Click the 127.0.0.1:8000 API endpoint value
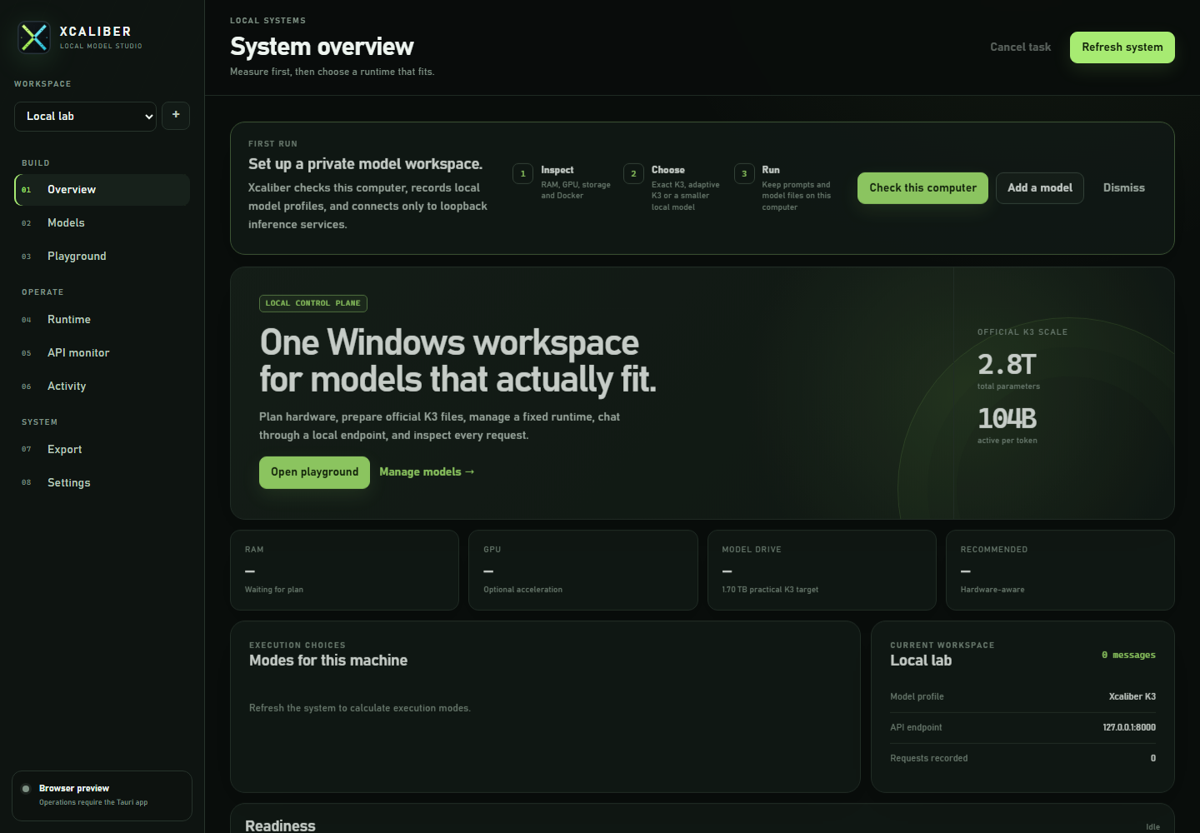 tap(1129, 728)
